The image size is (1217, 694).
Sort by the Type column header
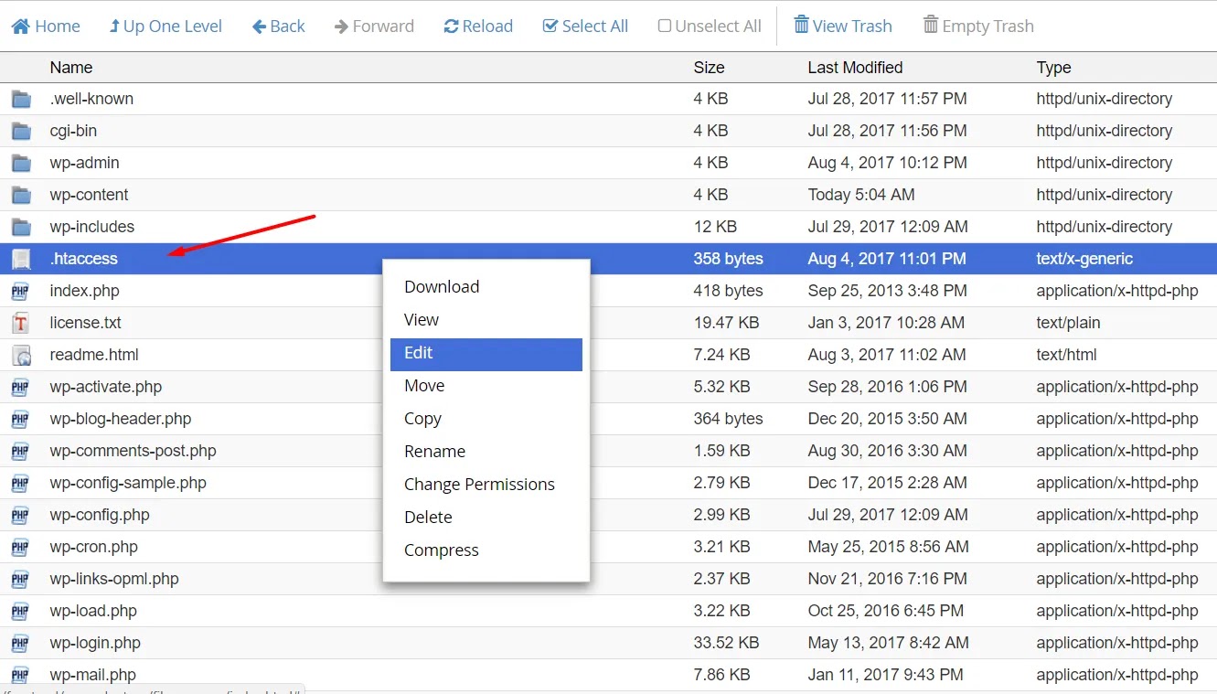click(x=1053, y=68)
